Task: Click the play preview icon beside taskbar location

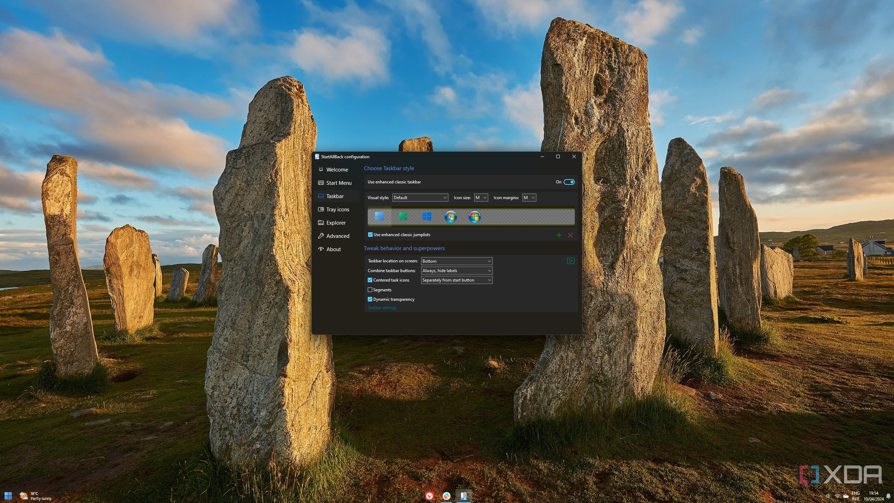Action: pos(570,261)
